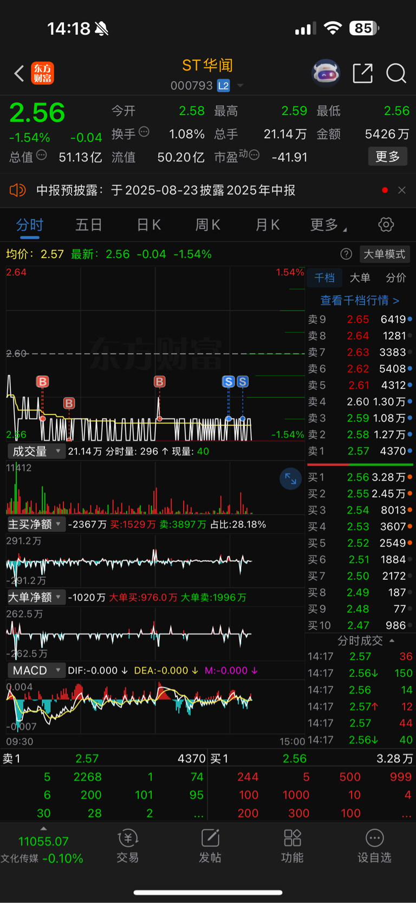The width and height of the screenshot is (416, 903).
Task: Select the 千档 order book tab
Action: pos(324,278)
